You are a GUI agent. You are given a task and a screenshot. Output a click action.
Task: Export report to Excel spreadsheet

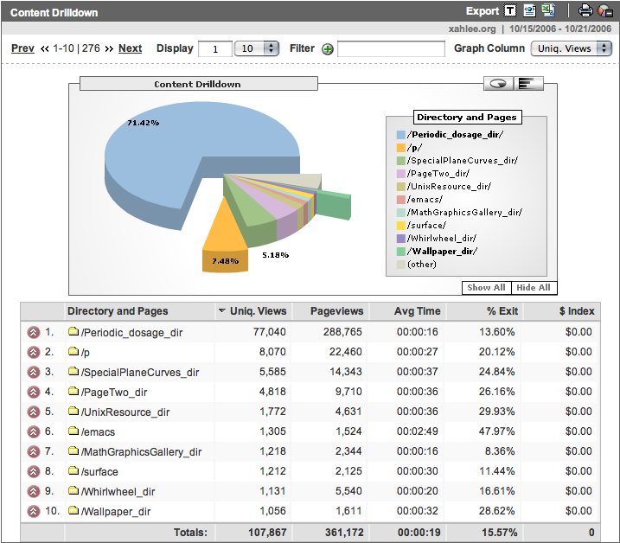point(547,11)
